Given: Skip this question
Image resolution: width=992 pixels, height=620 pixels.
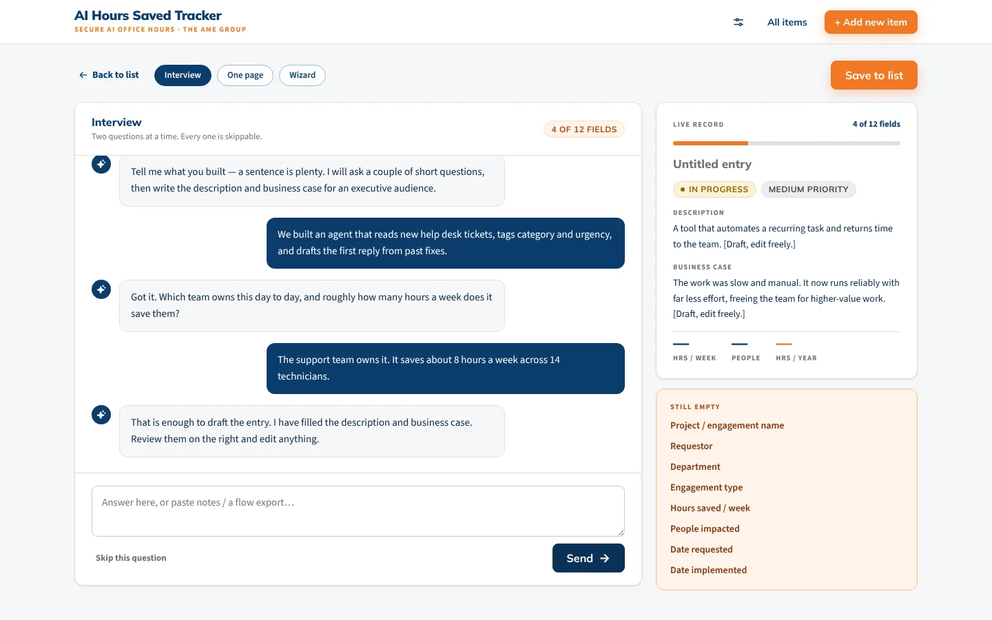Looking at the screenshot, I should pyautogui.click(x=131, y=558).
